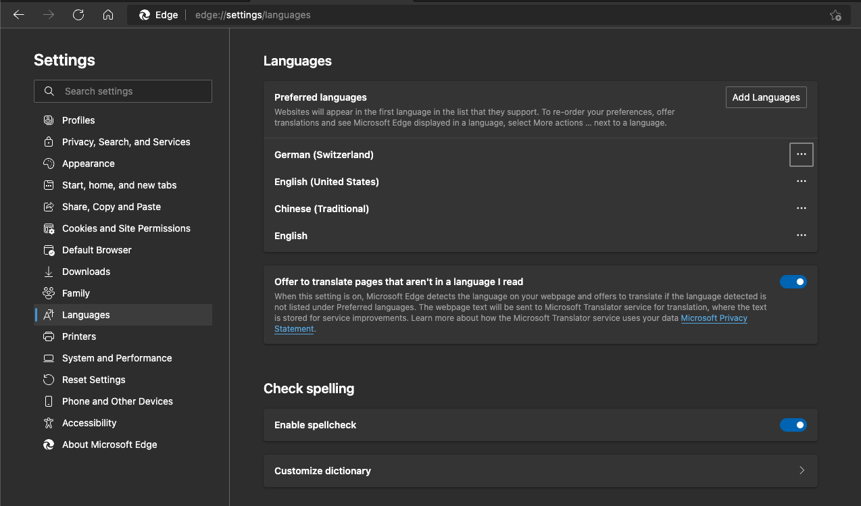Screen dimensions: 861x506
Task: Click the Downloads sidebar icon
Action: (x=48, y=271)
